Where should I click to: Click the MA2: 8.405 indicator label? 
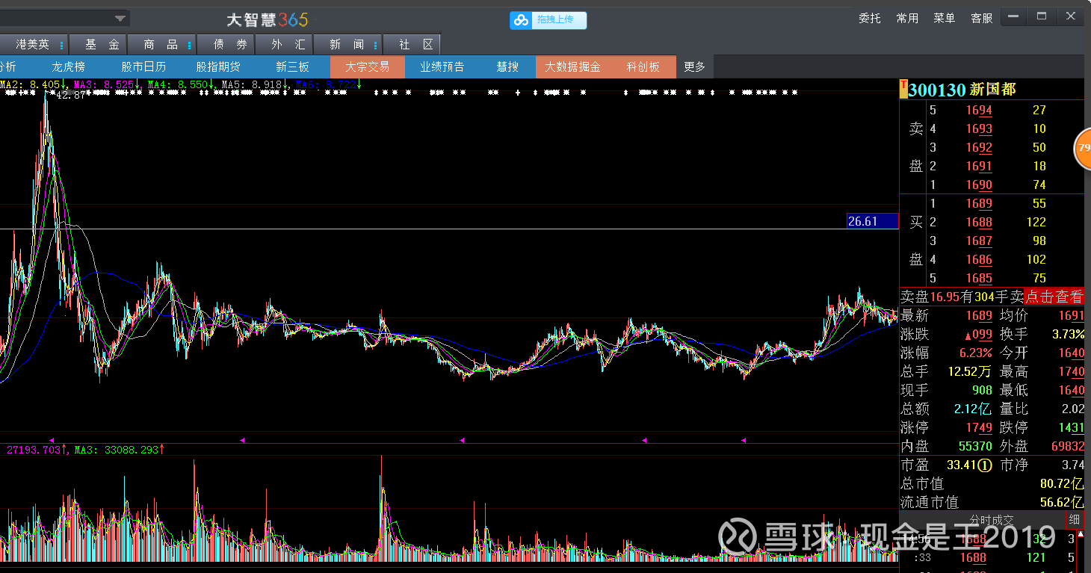[x=34, y=85]
